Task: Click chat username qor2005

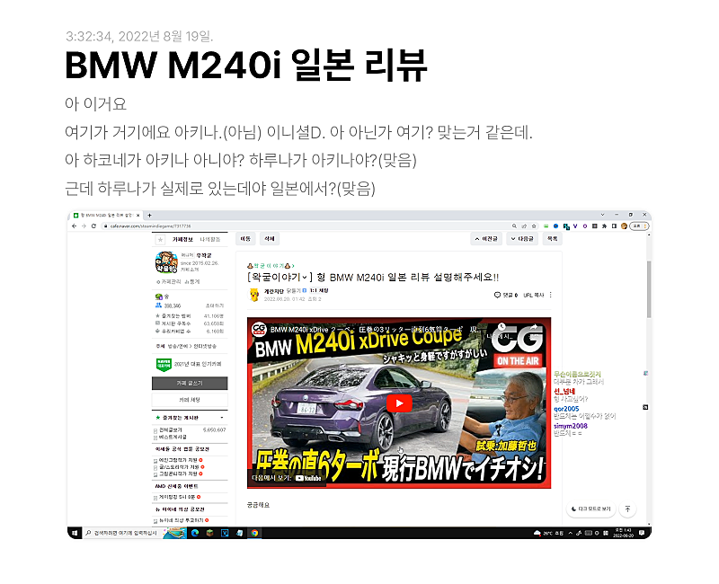Action: coord(566,409)
